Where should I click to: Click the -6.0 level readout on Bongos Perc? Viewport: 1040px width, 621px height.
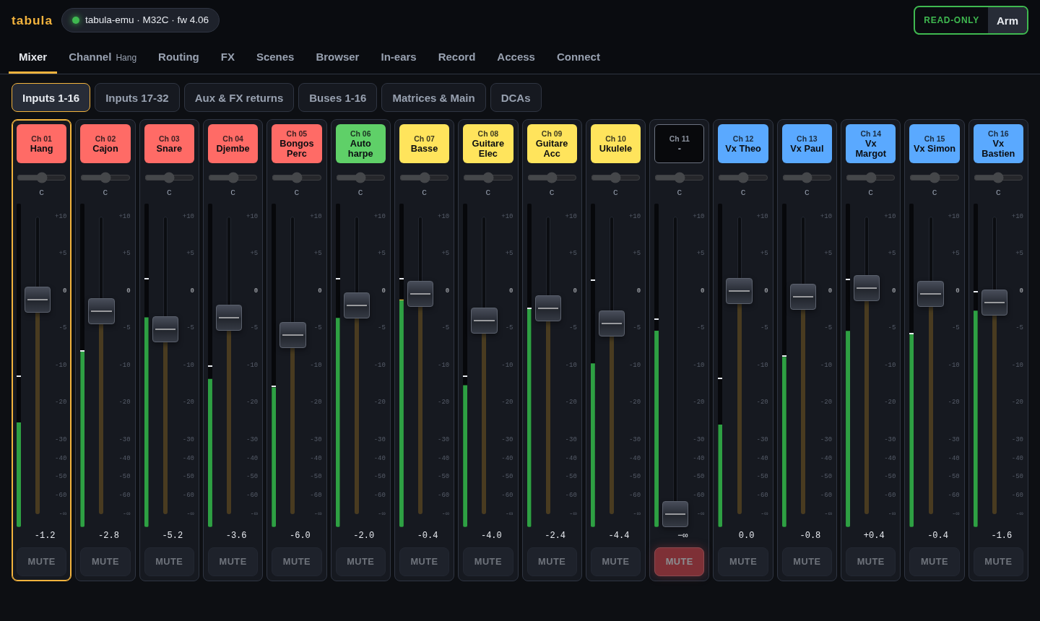point(300,536)
